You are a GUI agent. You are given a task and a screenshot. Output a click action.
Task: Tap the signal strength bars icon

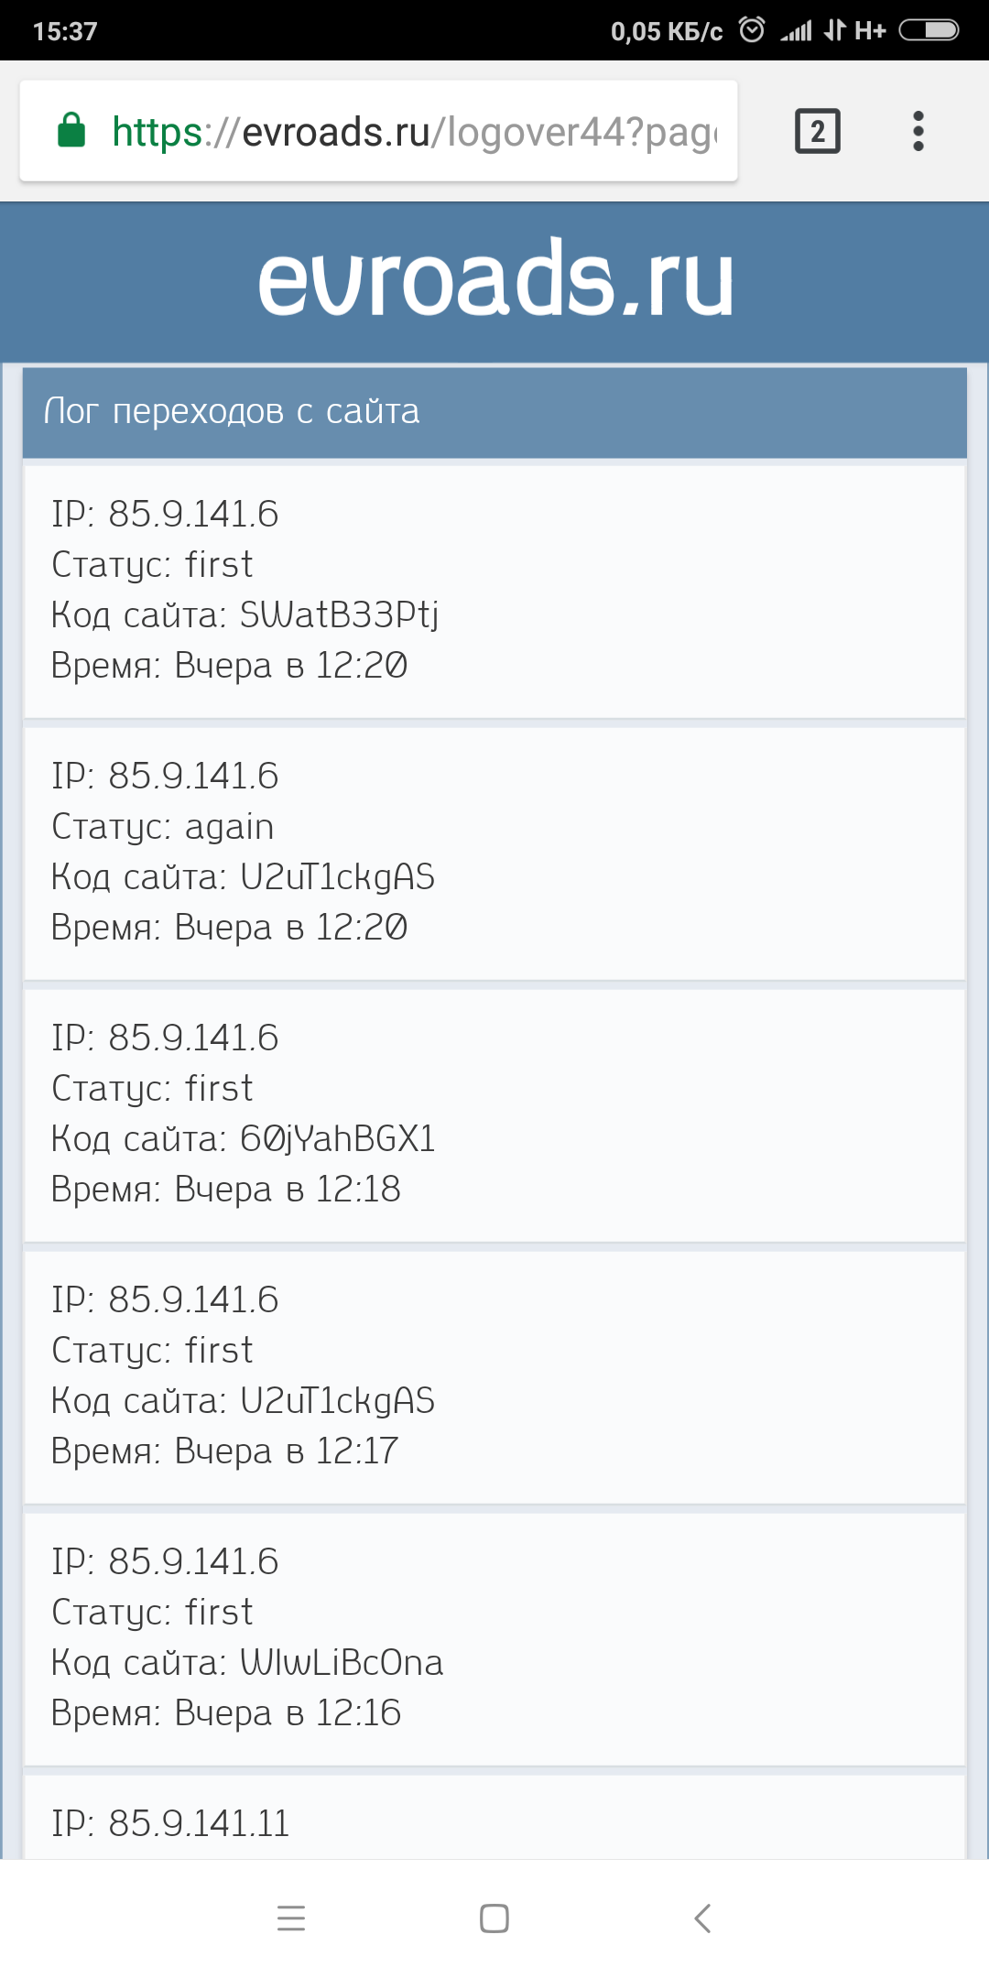click(x=796, y=31)
